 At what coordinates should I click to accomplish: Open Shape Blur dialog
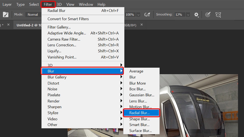[x=142, y=119]
